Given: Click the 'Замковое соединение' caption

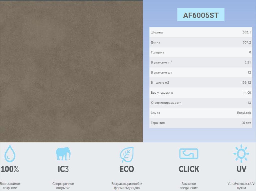Looking at the screenshot, I should [189, 186].
